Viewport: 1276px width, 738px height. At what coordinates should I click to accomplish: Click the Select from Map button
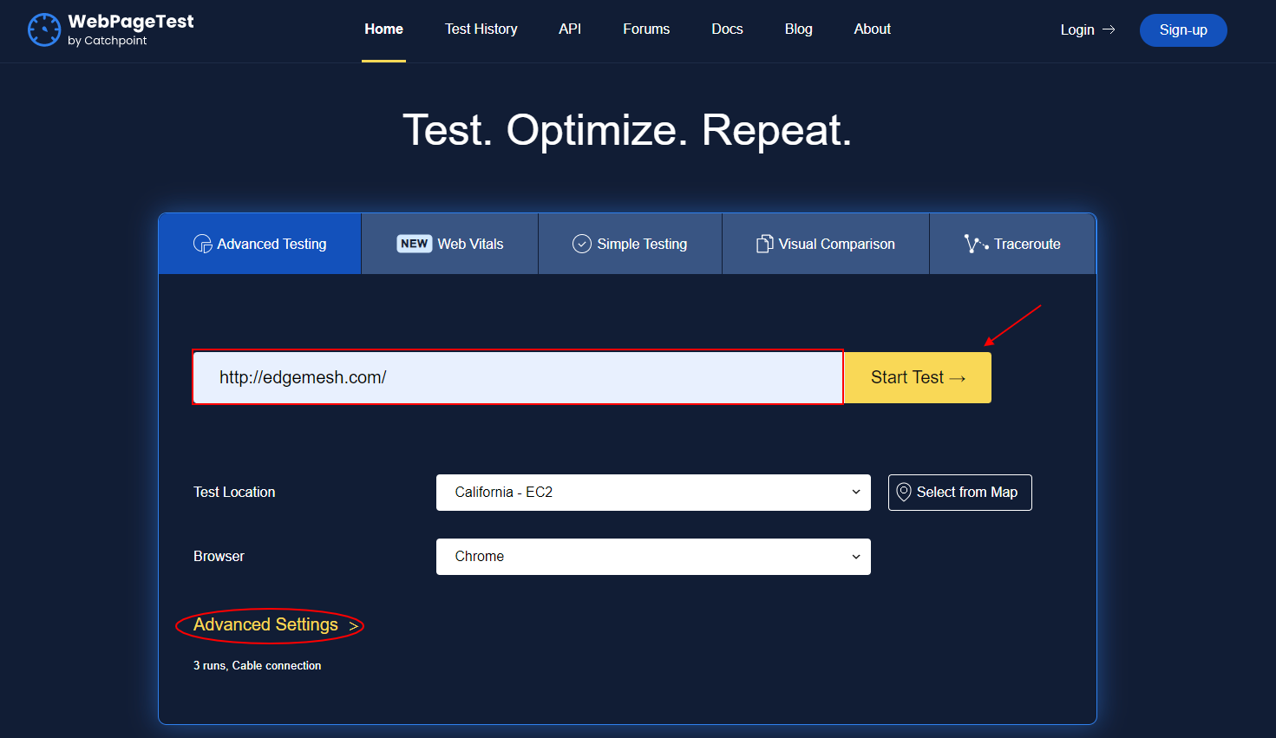[960, 493]
